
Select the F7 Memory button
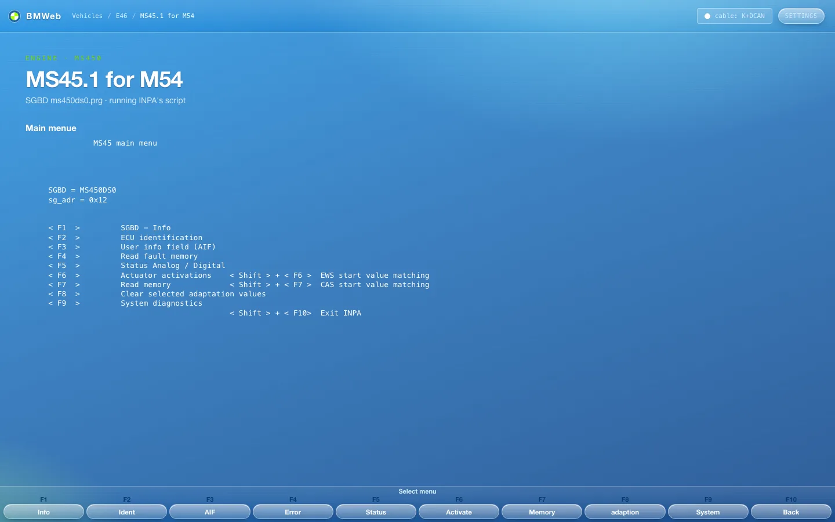pyautogui.click(x=542, y=512)
